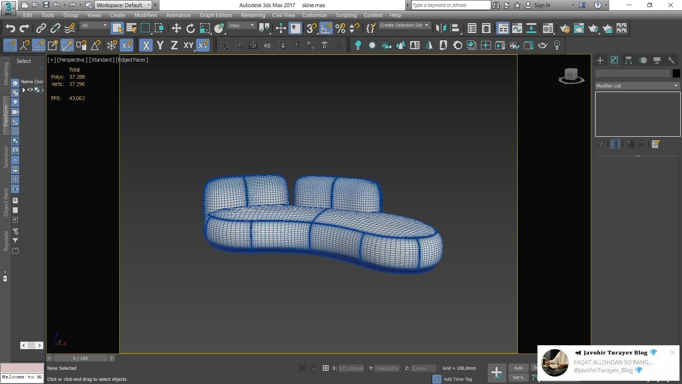The height and width of the screenshot is (384, 682).
Task: Restrict to Y axis constraint
Action: pyautogui.click(x=160, y=46)
